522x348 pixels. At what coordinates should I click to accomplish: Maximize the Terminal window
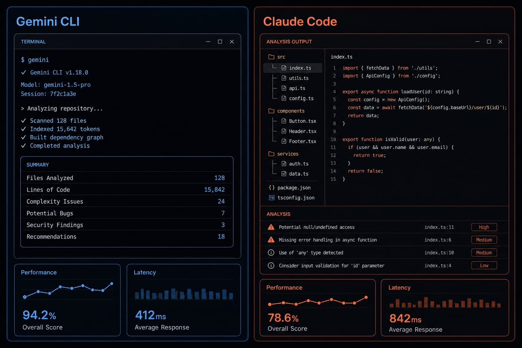pyautogui.click(x=220, y=41)
